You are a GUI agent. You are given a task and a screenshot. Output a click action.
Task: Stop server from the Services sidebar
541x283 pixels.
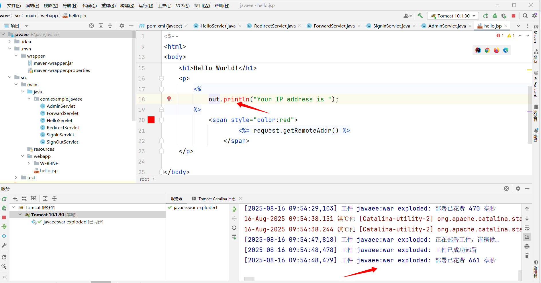click(x=4, y=217)
